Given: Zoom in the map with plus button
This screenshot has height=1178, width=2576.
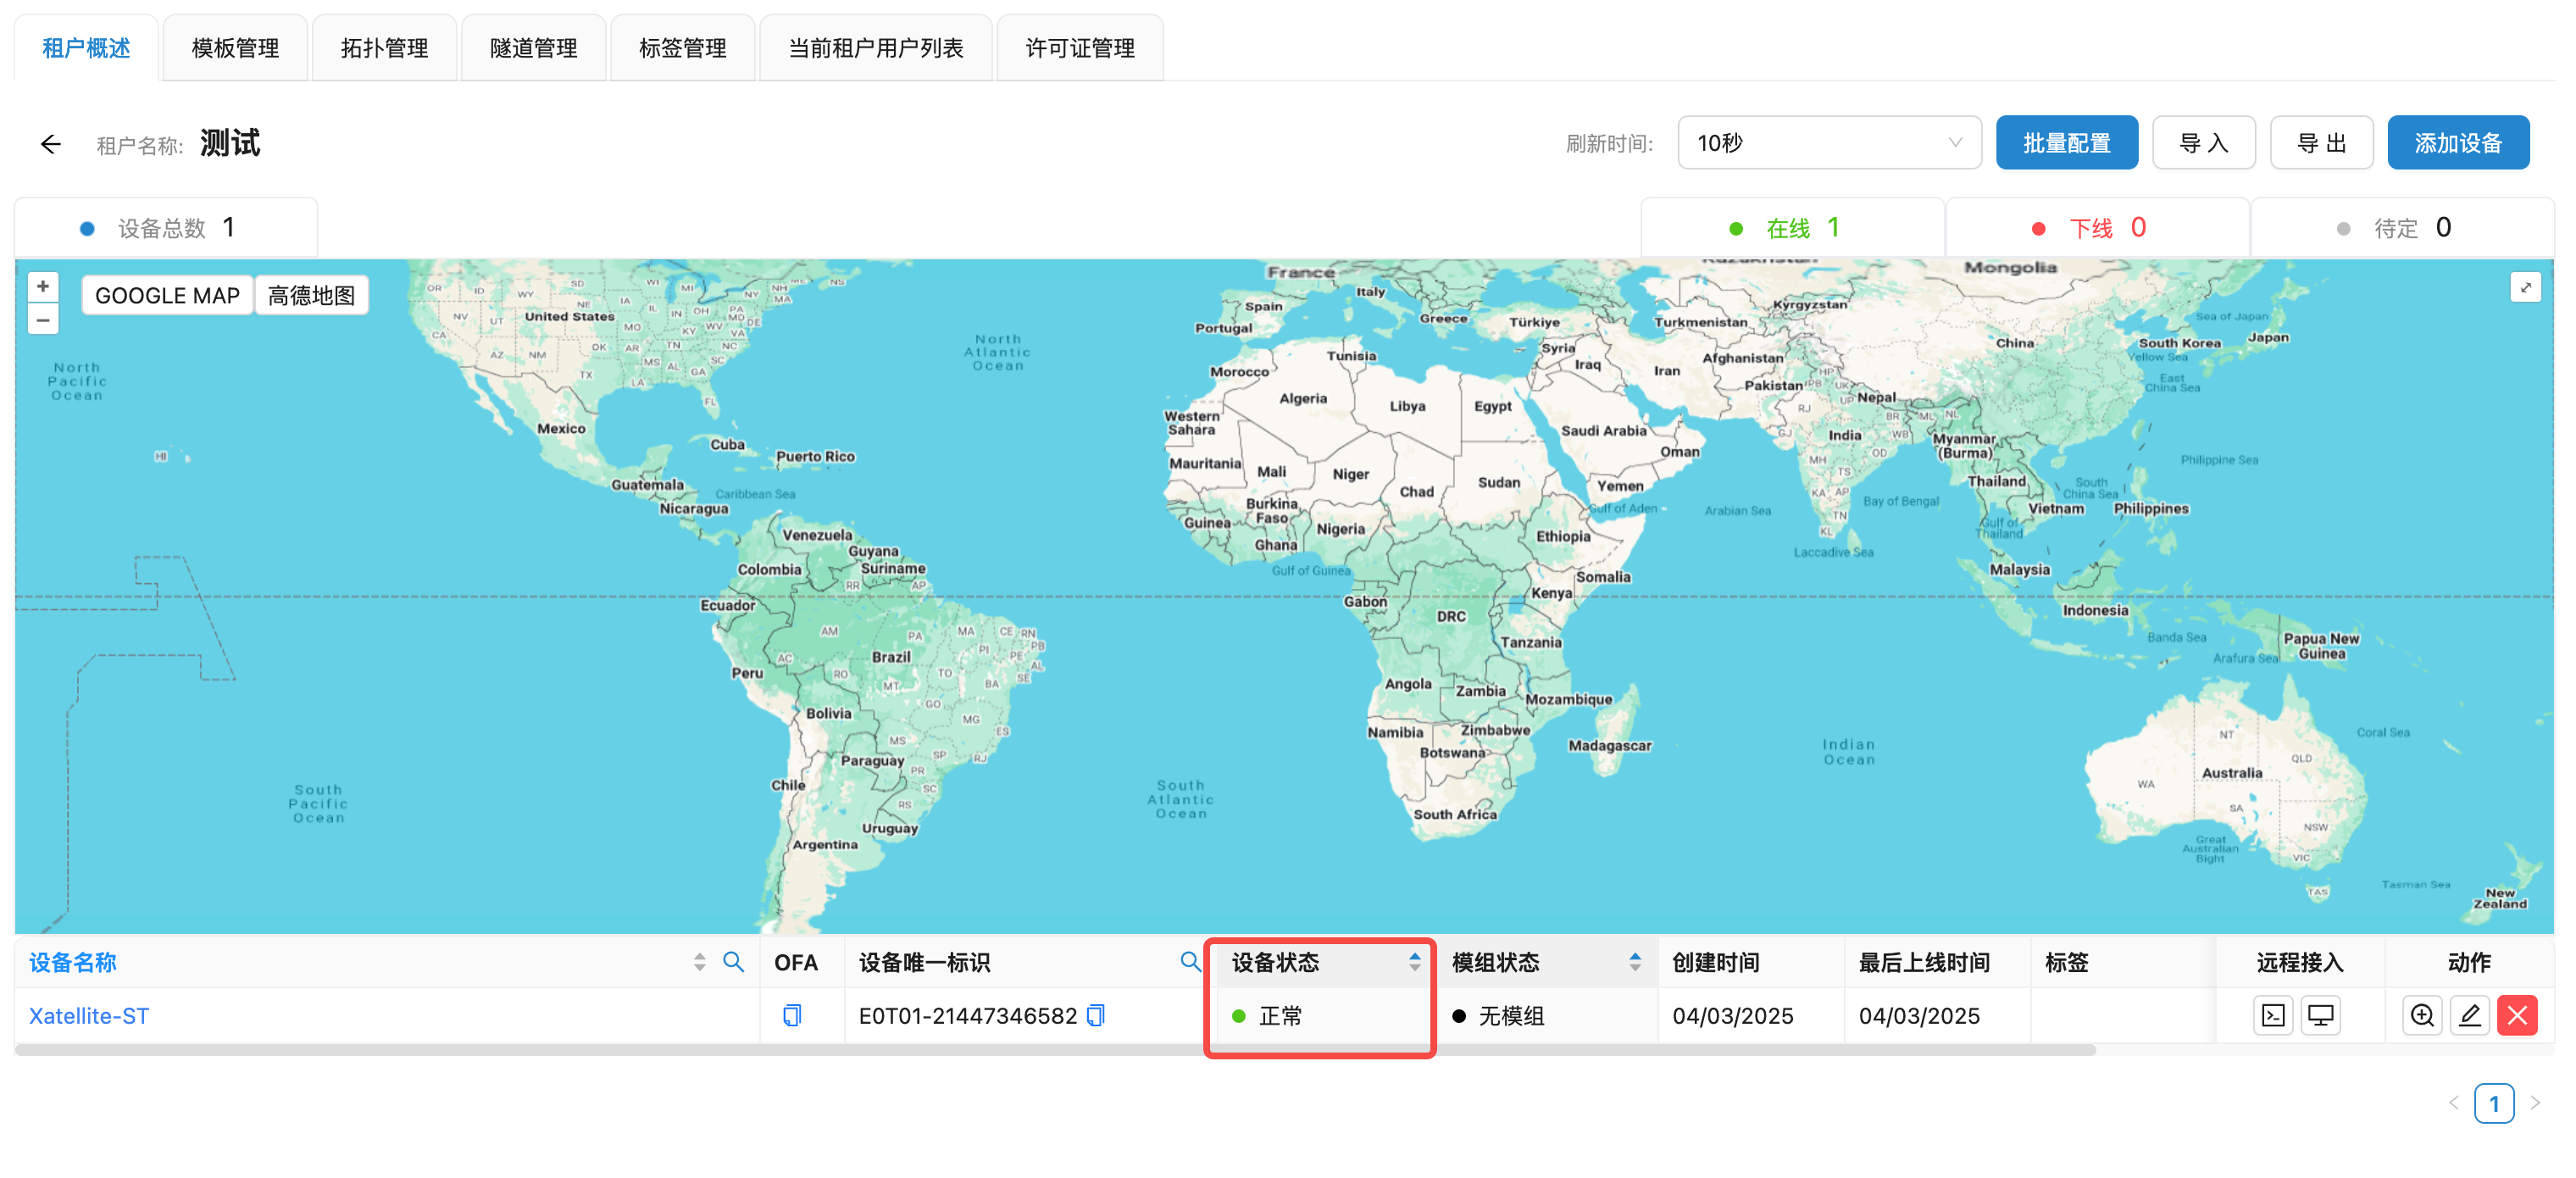Looking at the screenshot, I should (x=42, y=287).
